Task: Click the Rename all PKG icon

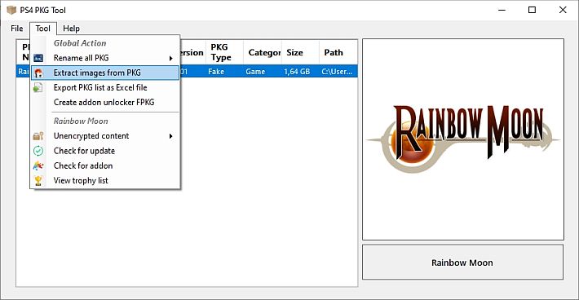Action: click(38, 58)
